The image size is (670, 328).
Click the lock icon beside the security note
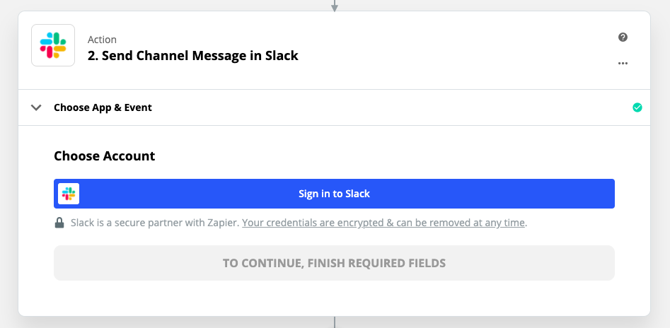tap(60, 223)
